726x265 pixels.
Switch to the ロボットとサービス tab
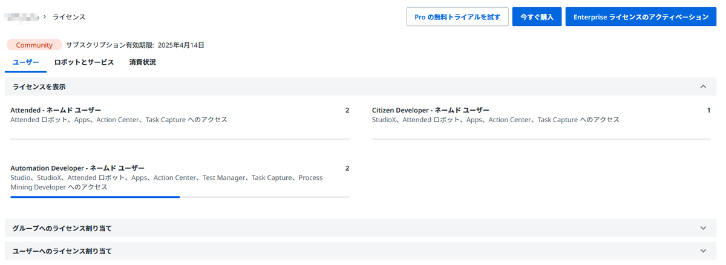[x=83, y=62]
